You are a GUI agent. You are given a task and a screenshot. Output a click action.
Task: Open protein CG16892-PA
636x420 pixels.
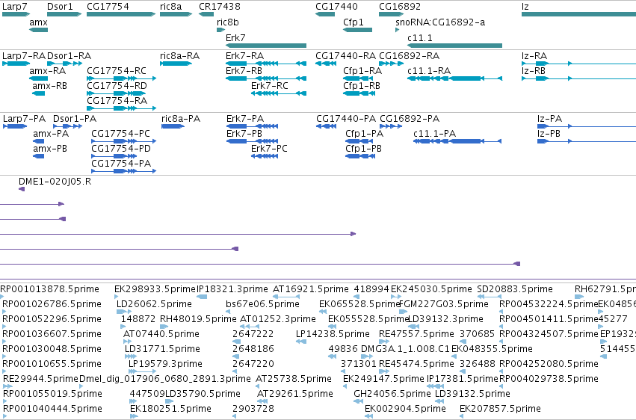click(410, 119)
